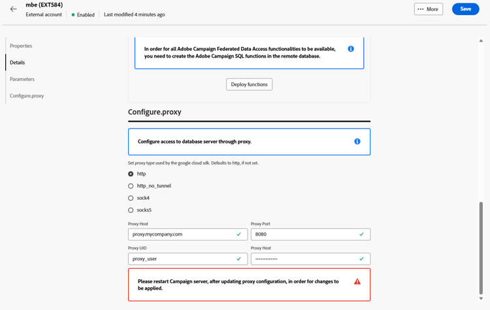Go to Properties section in sidebar
The image size is (490, 310).
point(21,46)
